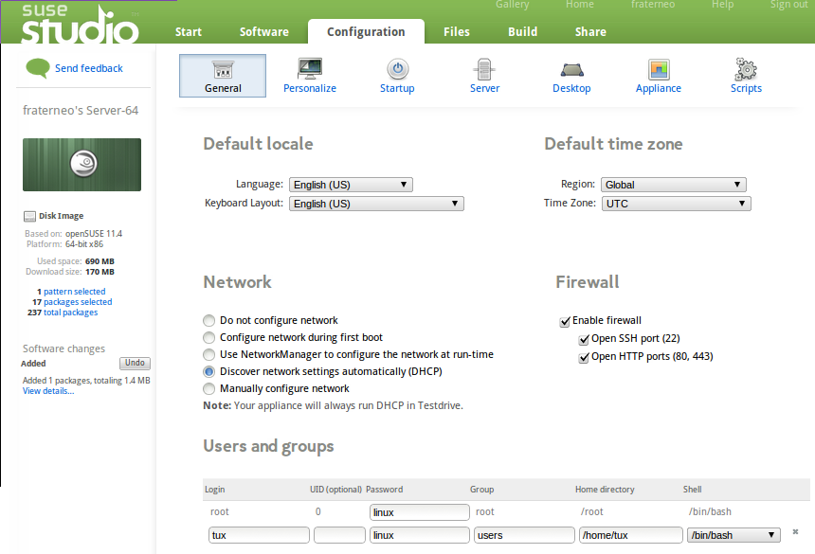The width and height of the screenshot is (815, 554).
Task: Click the root password field
Action: click(420, 512)
